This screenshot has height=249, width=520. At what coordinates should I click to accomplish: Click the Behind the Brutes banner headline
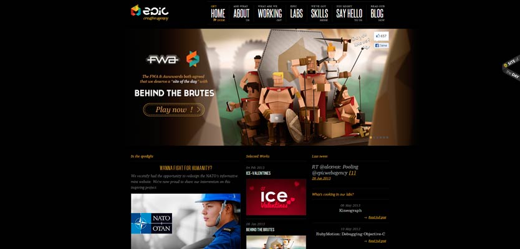tap(175, 93)
